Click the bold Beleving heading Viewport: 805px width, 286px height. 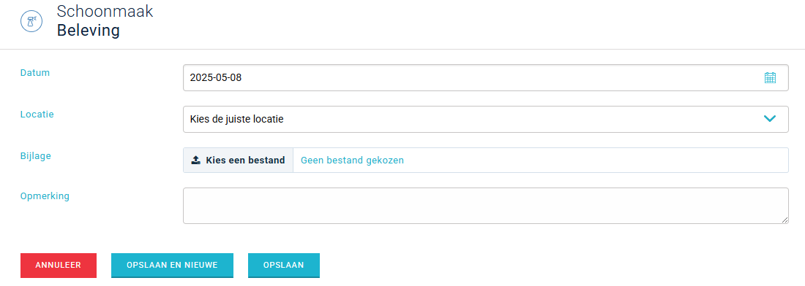click(89, 30)
